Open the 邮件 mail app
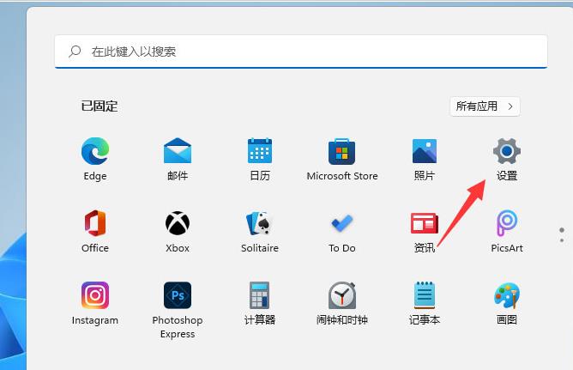 (x=178, y=159)
